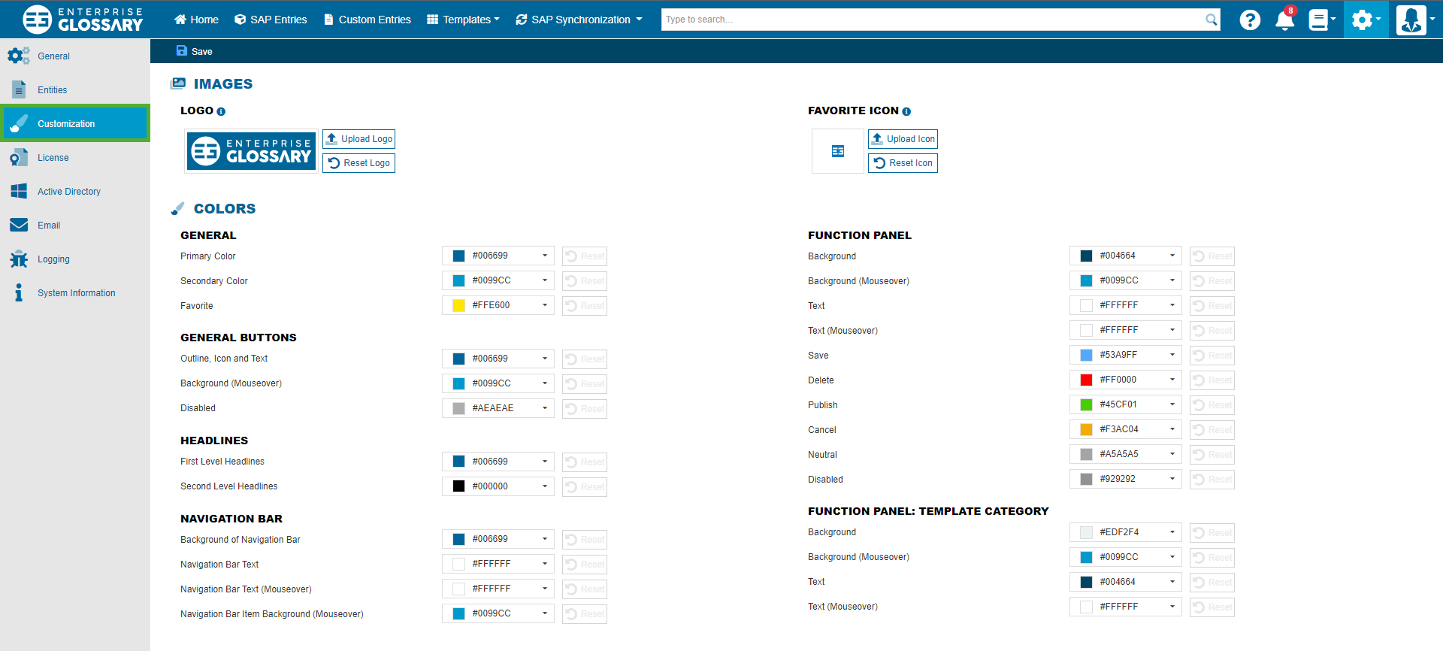The height and width of the screenshot is (651, 1443).
Task: Expand the SAP Synchronization menu
Action: point(579,20)
